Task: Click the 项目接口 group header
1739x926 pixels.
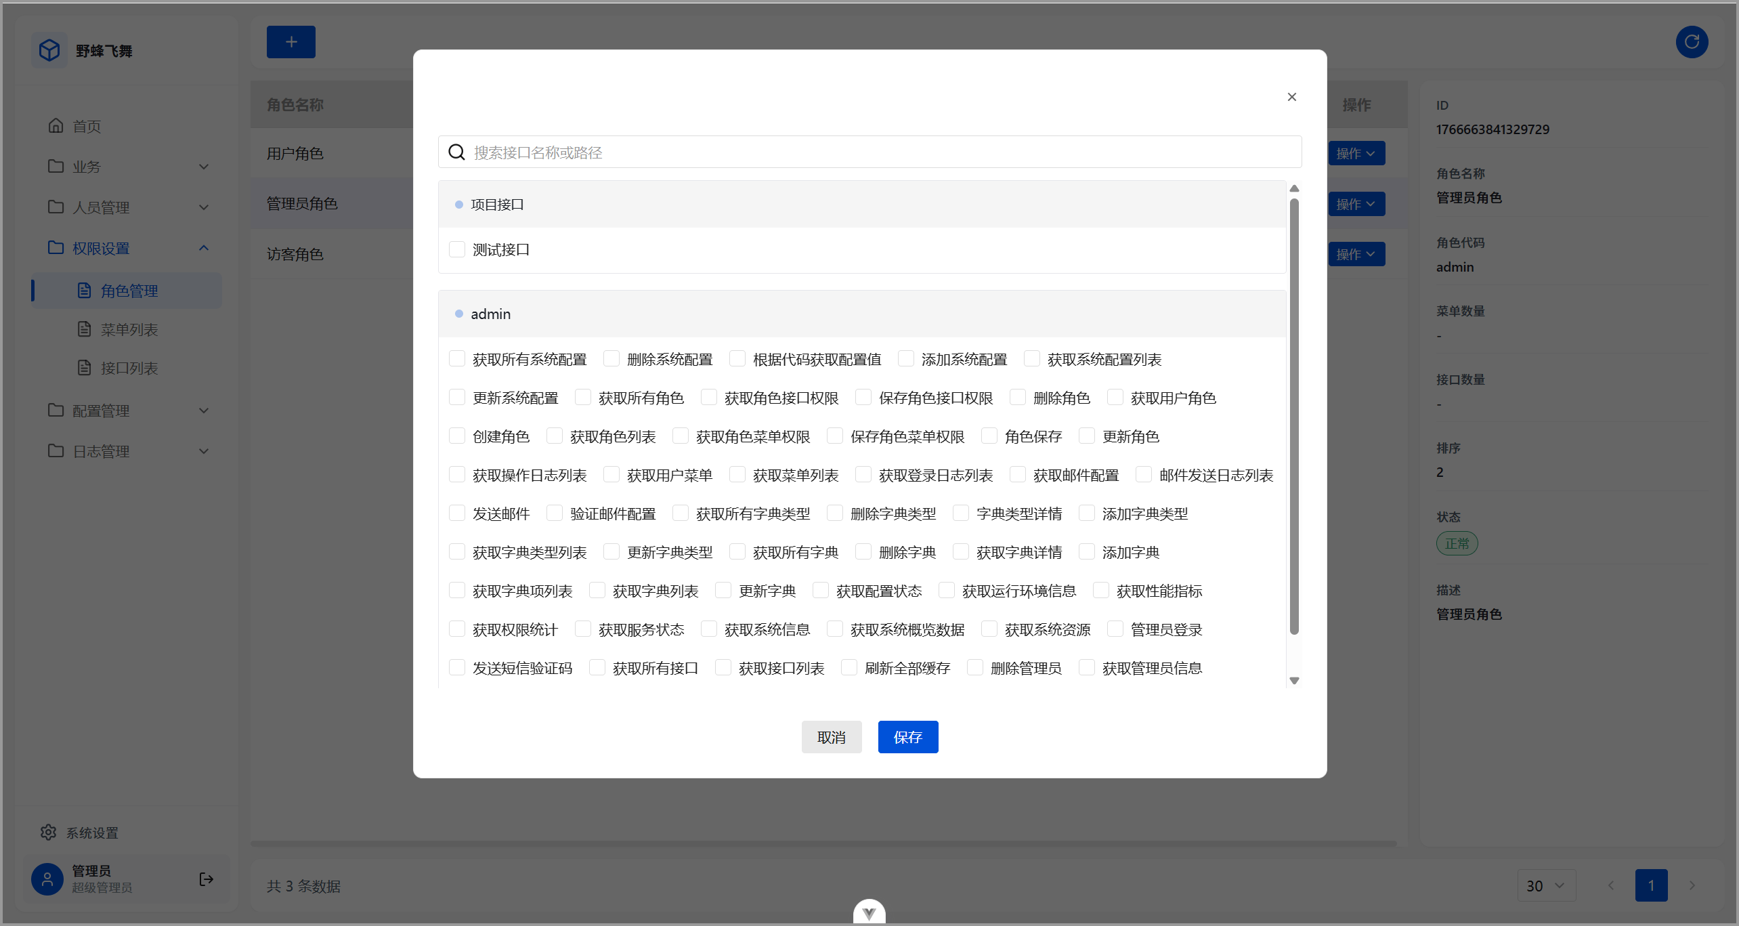Action: (x=862, y=204)
